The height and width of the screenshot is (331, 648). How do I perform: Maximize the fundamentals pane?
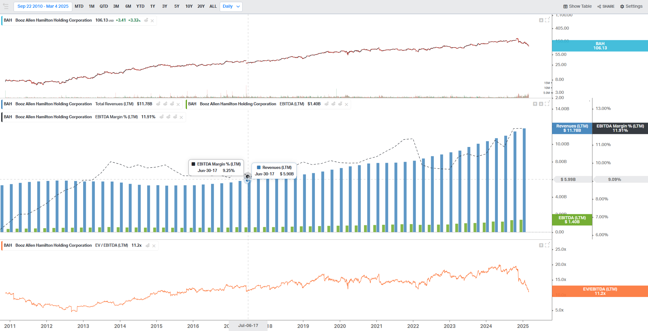pos(547,104)
